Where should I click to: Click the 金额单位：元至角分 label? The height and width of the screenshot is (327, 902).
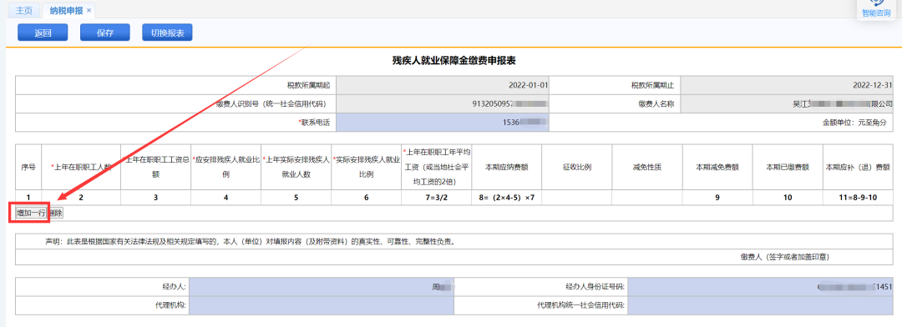(855, 123)
